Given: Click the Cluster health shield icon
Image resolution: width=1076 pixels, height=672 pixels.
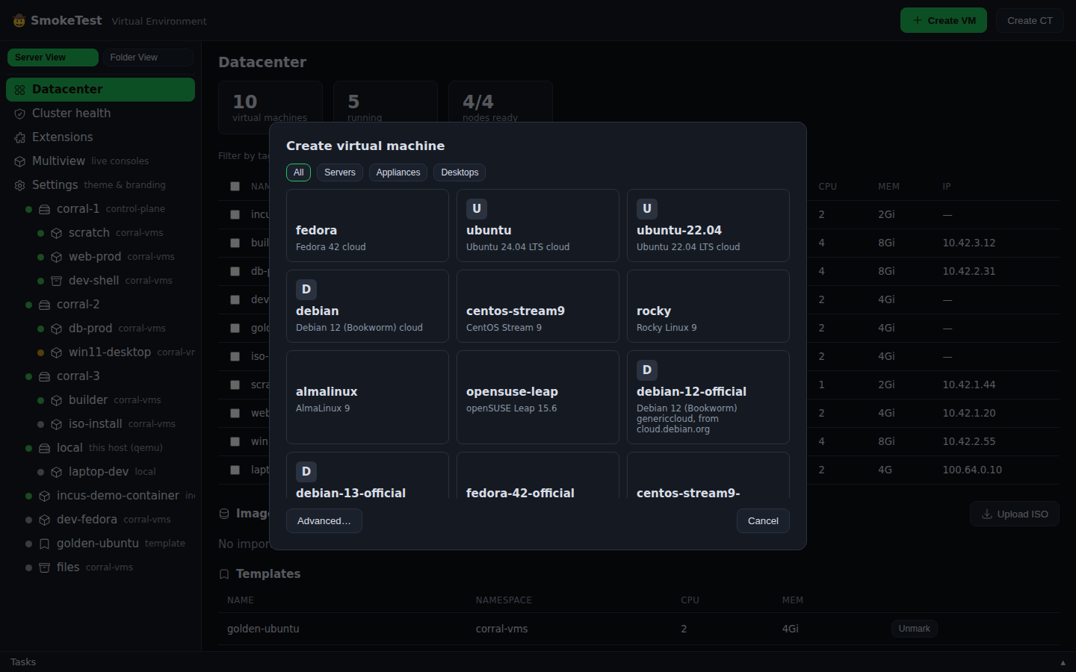Looking at the screenshot, I should point(20,113).
